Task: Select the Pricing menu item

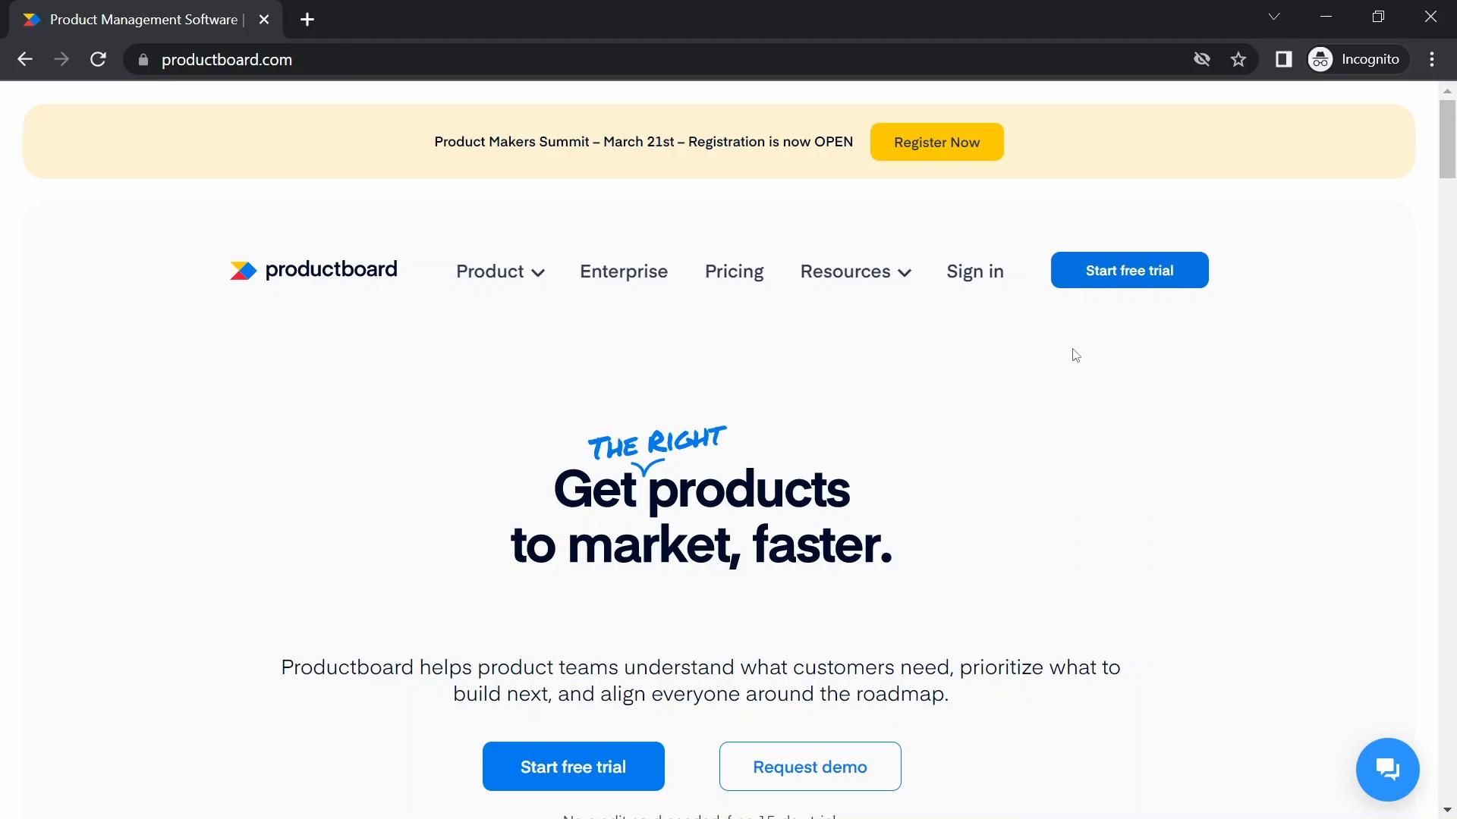Action: pyautogui.click(x=734, y=270)
